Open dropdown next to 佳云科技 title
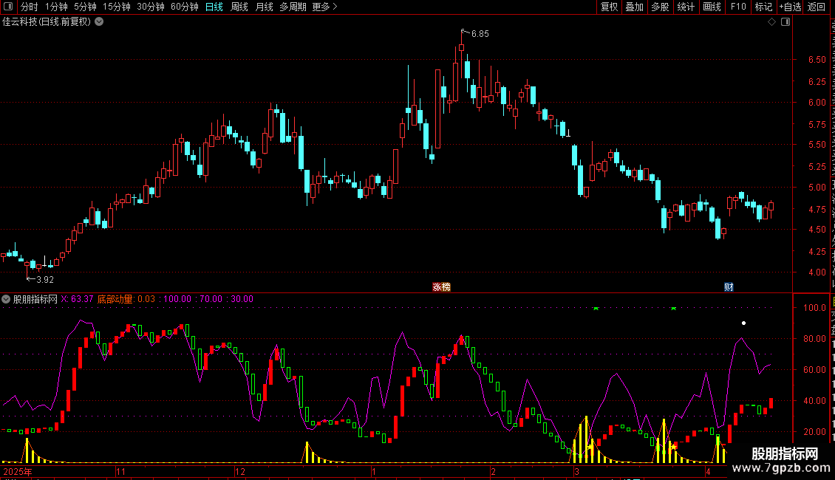The width and height of the screenshot is (835, 480). pyautogui.click(x=99, y=22)
